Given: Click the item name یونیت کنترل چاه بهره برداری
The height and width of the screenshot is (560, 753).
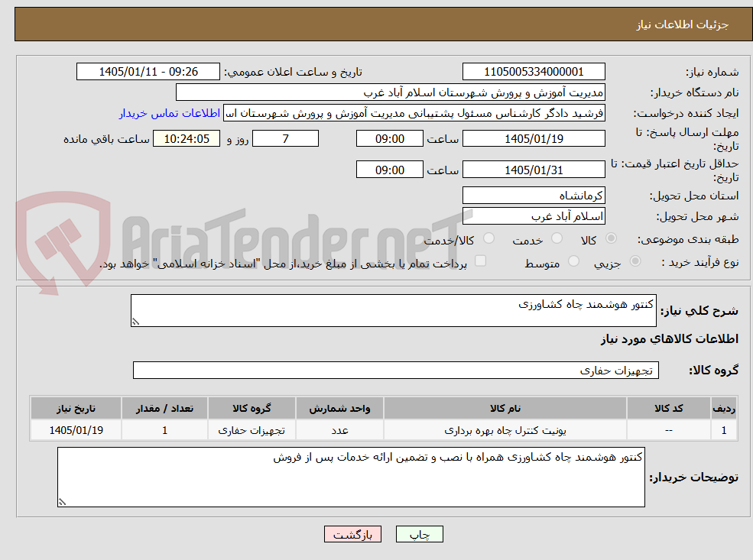Looking at the screenshot, I should click(505, 430).
